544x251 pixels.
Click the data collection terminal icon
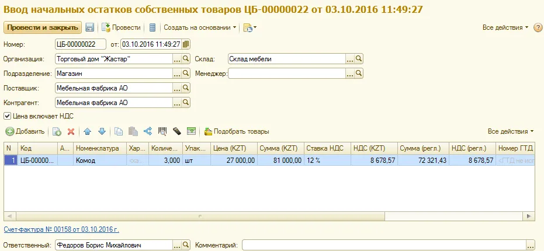pyautogui.click(x=177, y=131)
